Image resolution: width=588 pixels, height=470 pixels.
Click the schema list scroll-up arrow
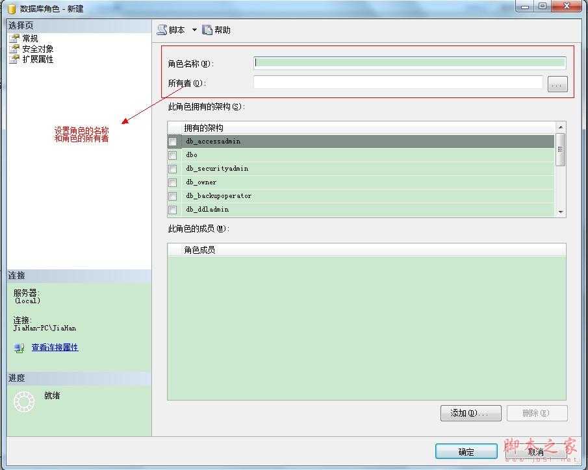560,127
